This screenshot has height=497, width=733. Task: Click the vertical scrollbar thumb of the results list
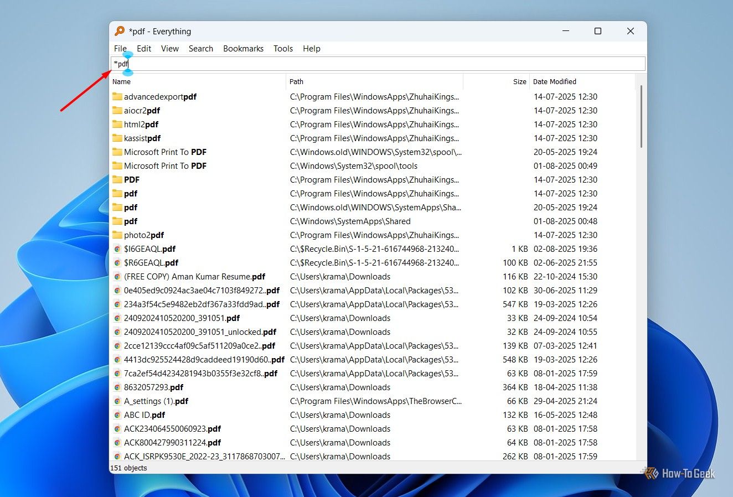click(x=641, y=116)
